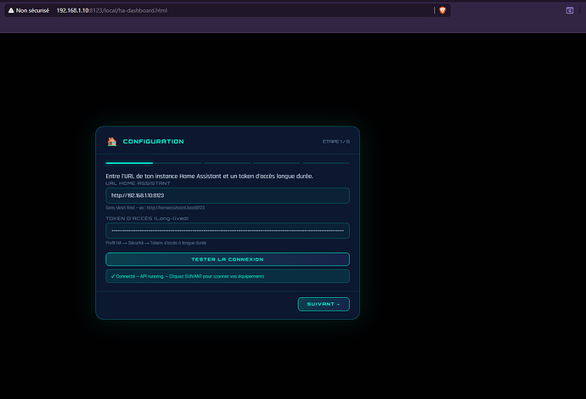Click the Non sécurisé warning icon

pos(11,10)
